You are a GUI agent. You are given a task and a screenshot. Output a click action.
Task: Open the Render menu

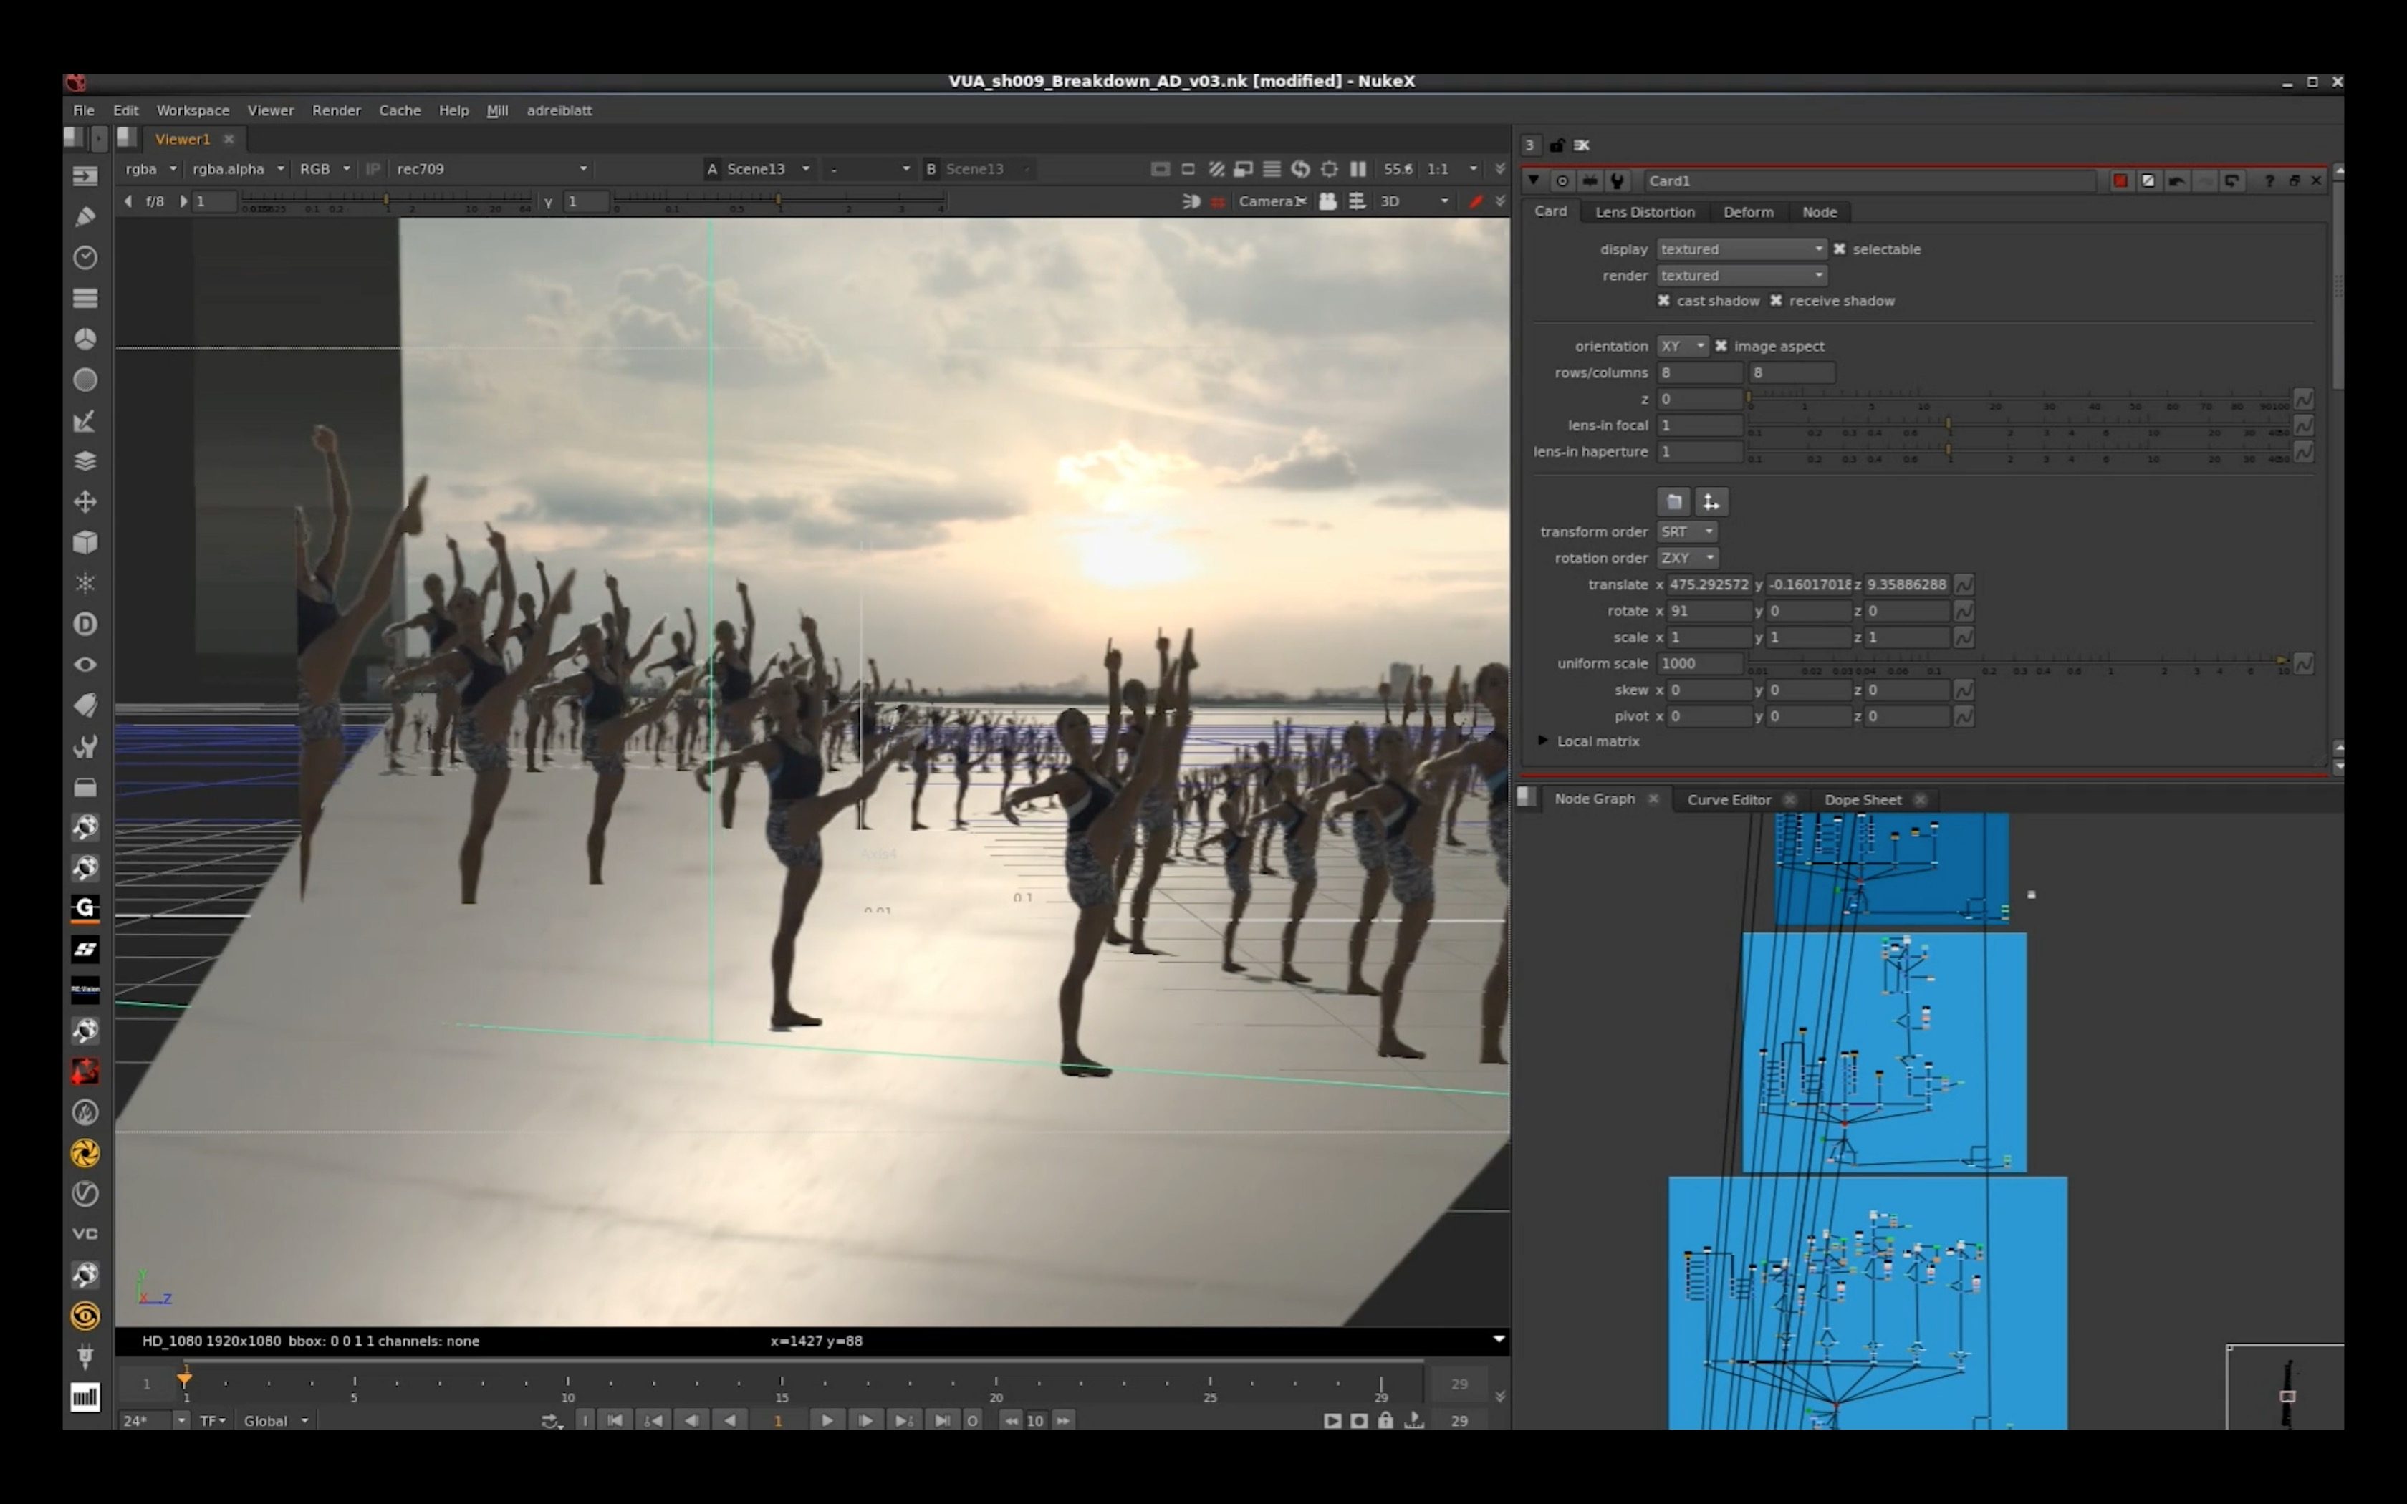(x=336, y=110)
